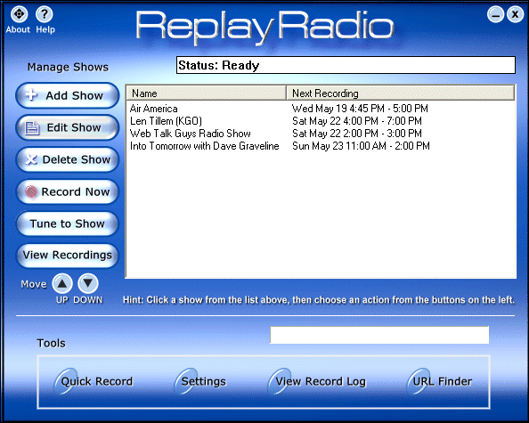This screenshot has width=529, height=423.
Task: Open the Help question mark icon
Action: pos(45,14)
